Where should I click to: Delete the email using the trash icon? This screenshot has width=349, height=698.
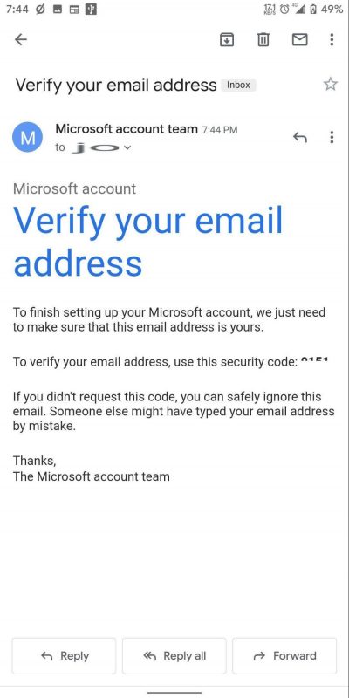point(263,39)
